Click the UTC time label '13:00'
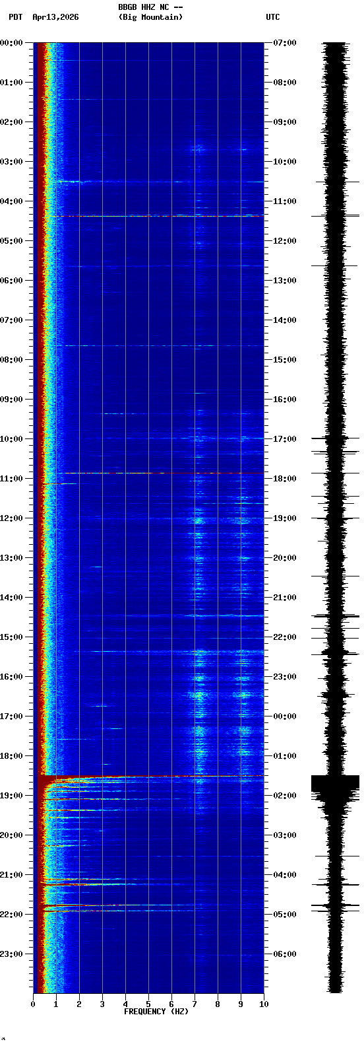364x1046 pixels. [x=285, y=281]
